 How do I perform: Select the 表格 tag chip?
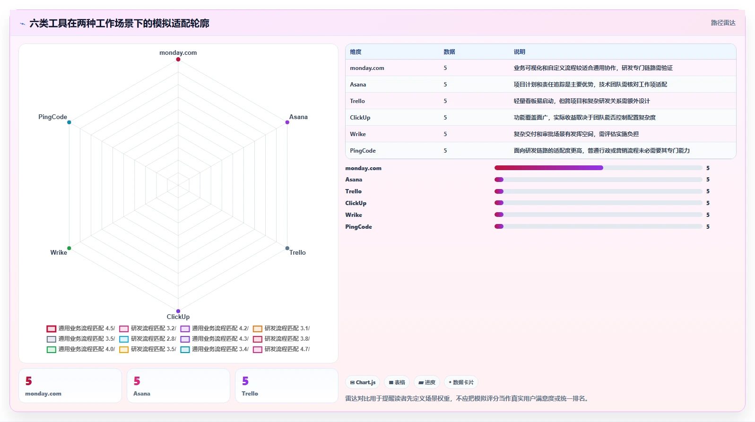[x=397, y=382]
